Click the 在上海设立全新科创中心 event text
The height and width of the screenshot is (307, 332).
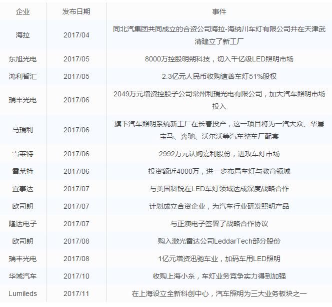tap(219, 294)
